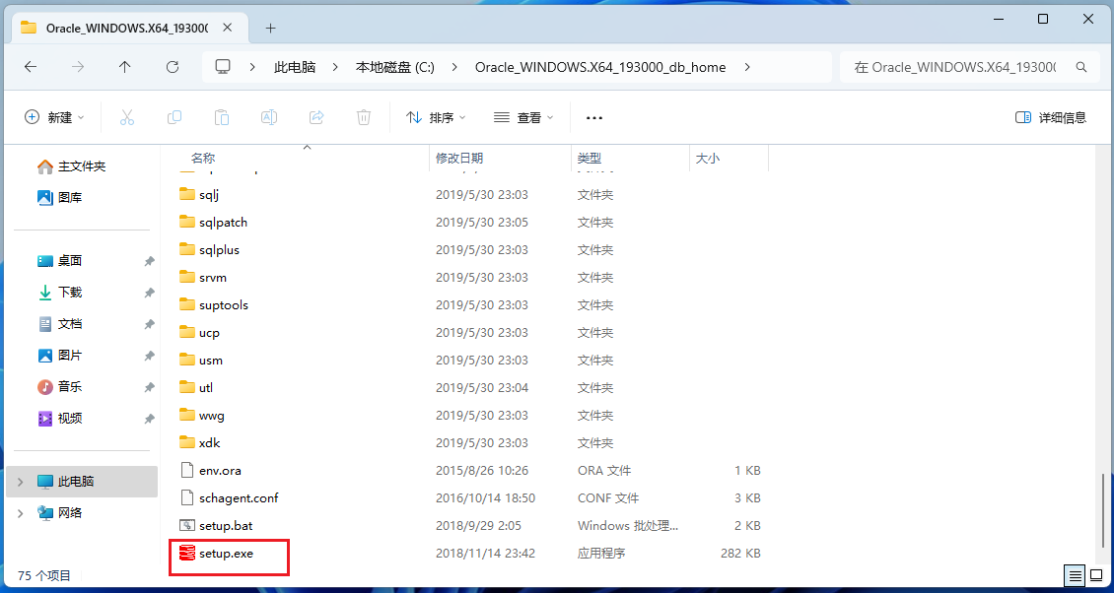Expand the This PC tree node
1114x593 pixels.
click(x=22, y=482)
